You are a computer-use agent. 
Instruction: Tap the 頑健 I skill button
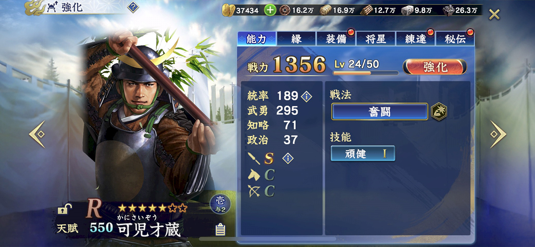pos(363,153)
